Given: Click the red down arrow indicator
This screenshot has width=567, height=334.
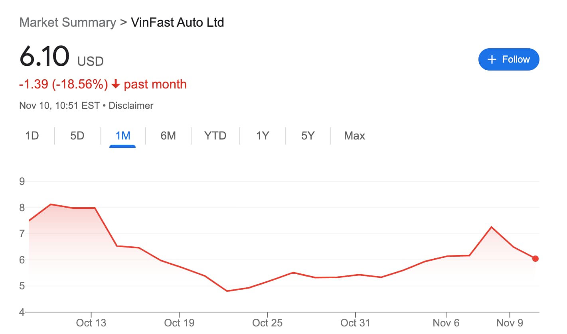Looking at the screenshot, I should coord(116,84).
